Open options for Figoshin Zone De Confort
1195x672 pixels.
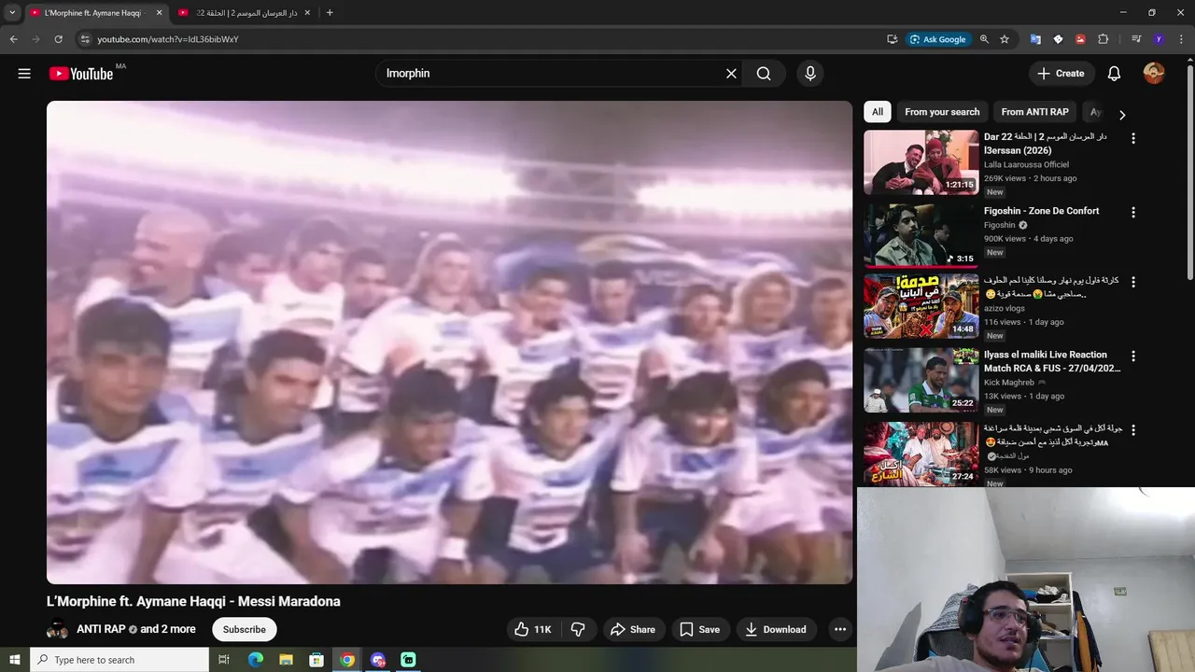1133,213
